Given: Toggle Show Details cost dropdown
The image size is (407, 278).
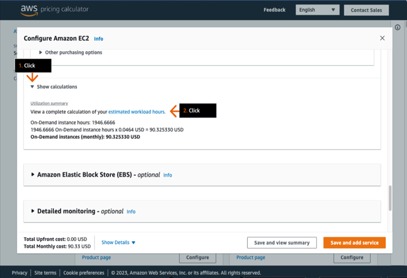Looking at the screenshot, I should (x=118, y=243).
